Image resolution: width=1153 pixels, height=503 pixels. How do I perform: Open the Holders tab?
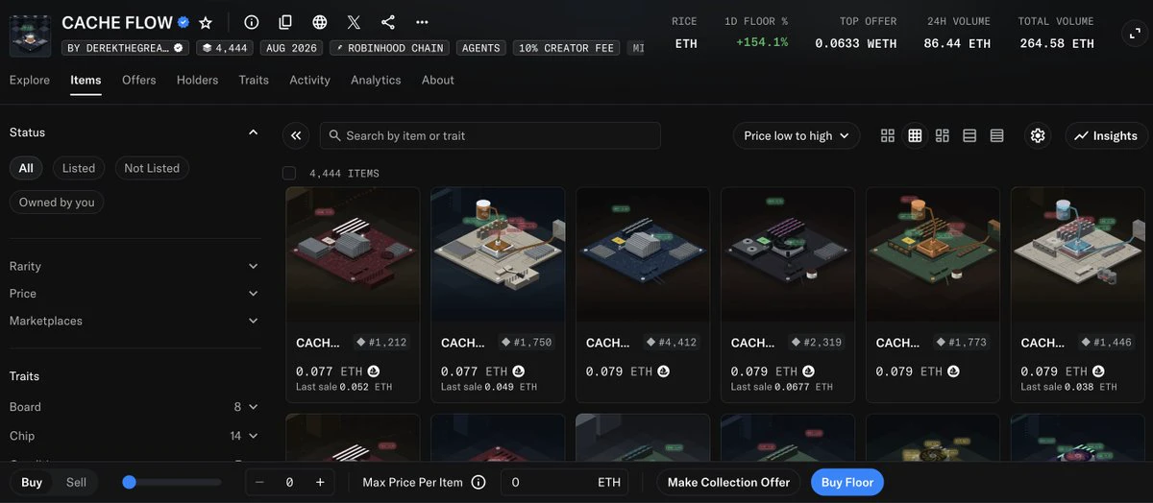click(197, 80)
